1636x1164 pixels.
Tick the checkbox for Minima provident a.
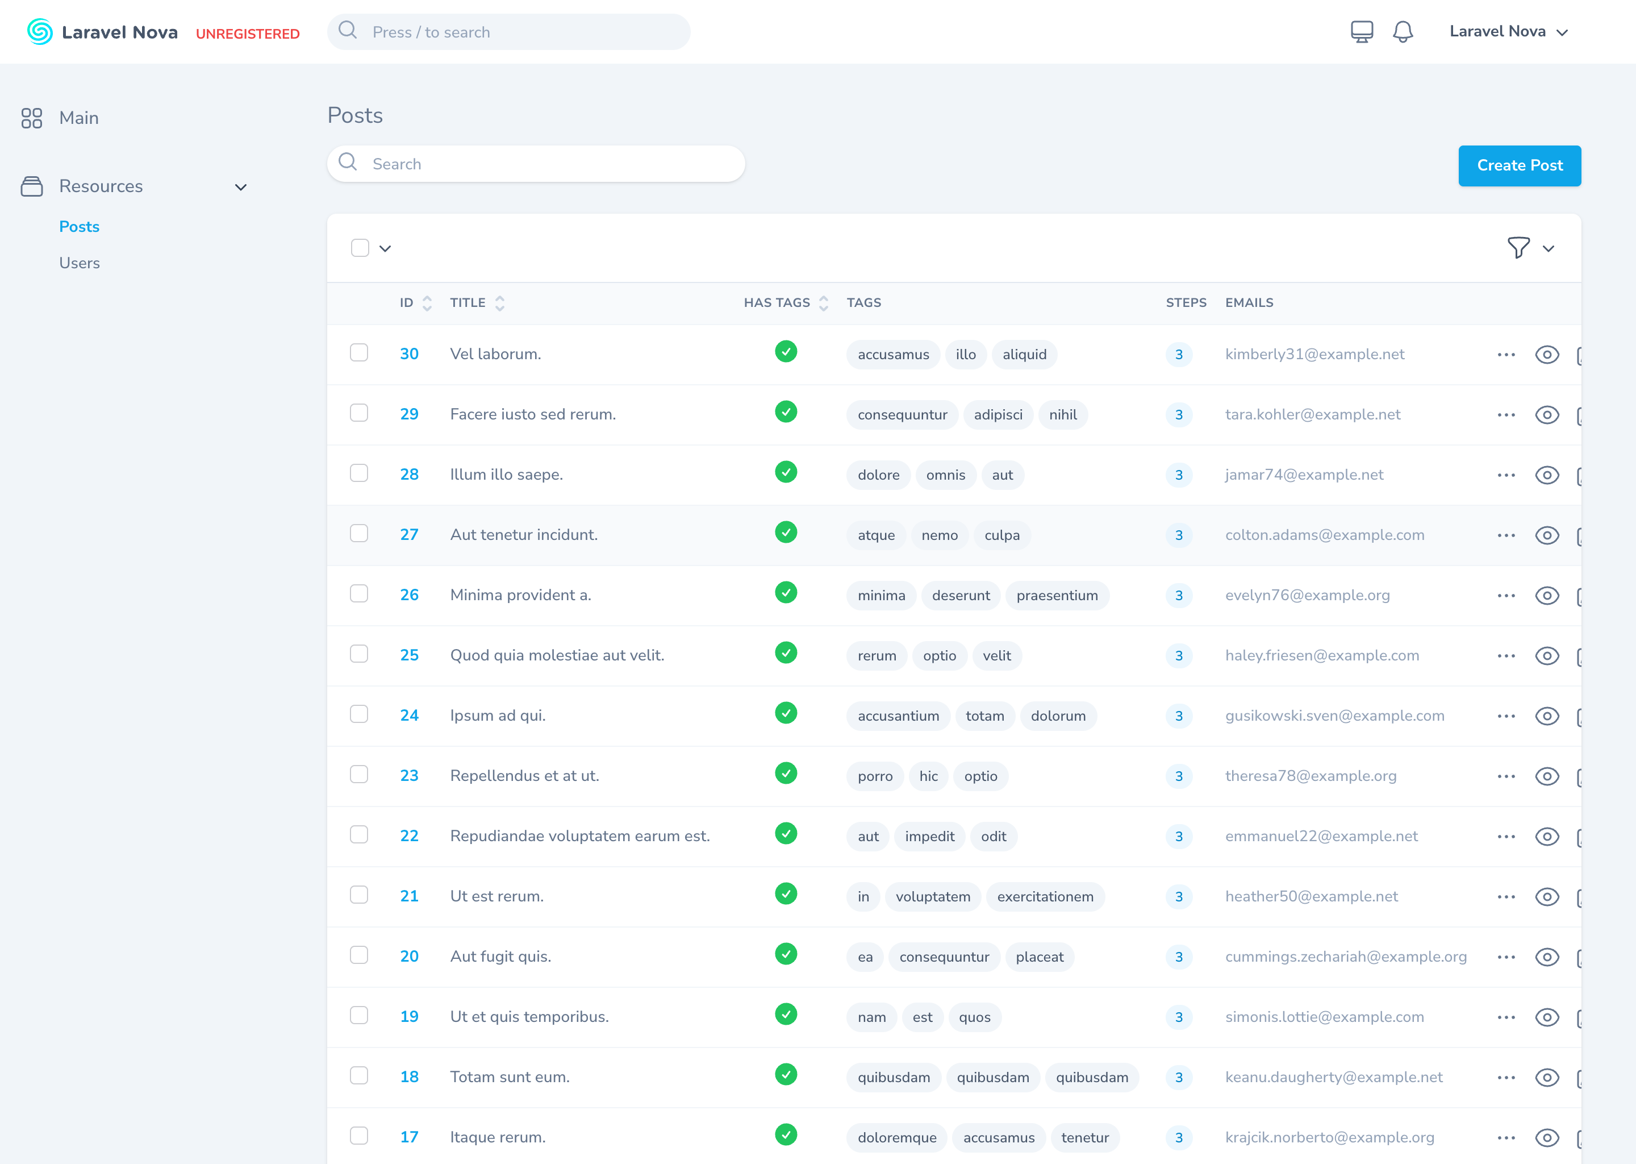tap(359, 593)
